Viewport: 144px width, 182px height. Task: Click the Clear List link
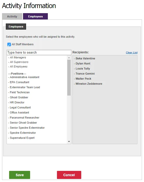(132, 53)
